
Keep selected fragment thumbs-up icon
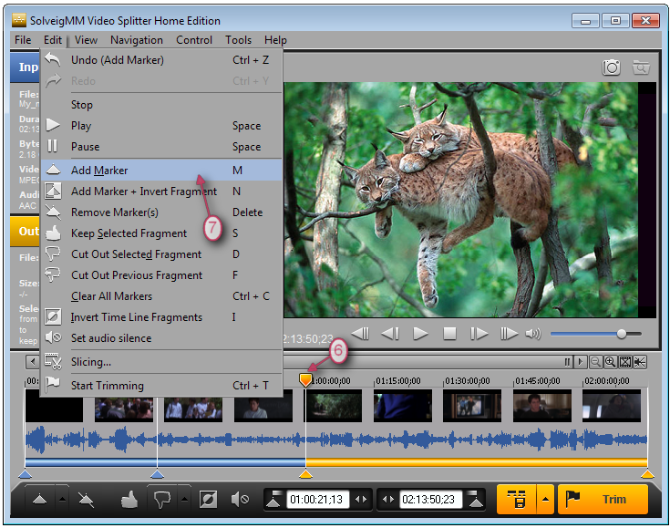129,500
